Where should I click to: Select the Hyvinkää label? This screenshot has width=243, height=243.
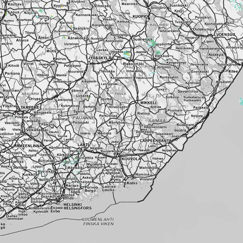(x=46, y=171)
